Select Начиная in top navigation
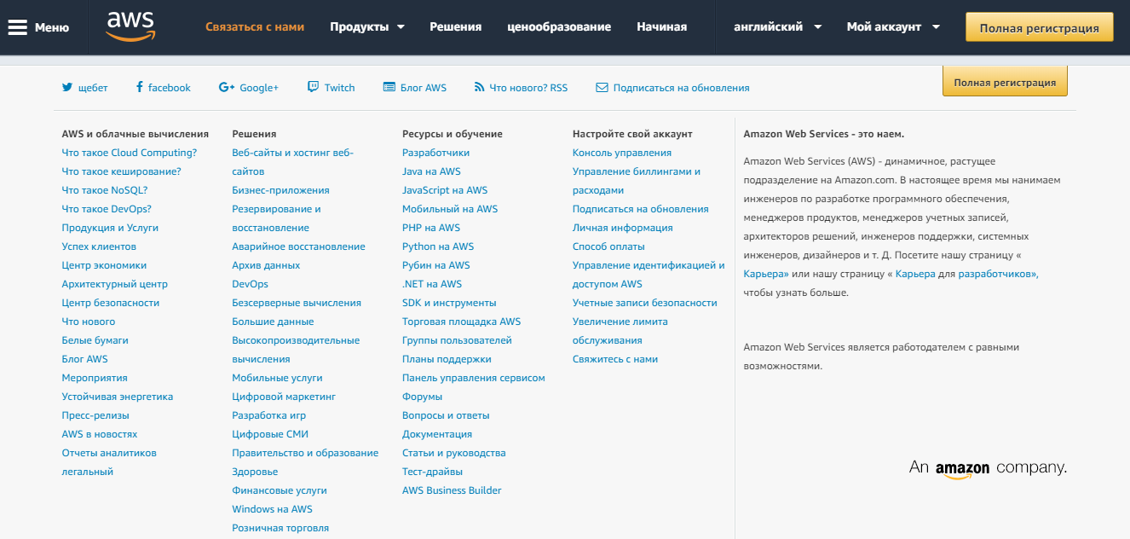Screen dimensions: 1130x539 661,26
